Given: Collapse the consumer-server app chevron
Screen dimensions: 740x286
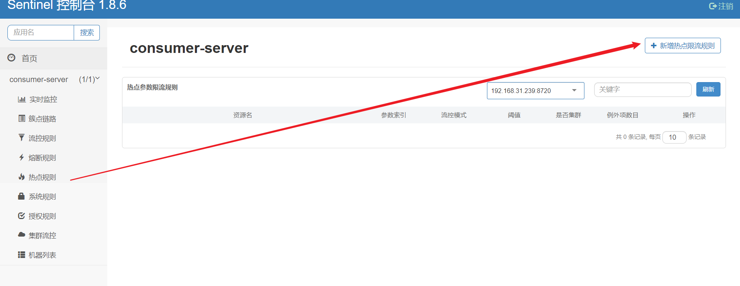Looking at the screenshot, I should [97, 79].
